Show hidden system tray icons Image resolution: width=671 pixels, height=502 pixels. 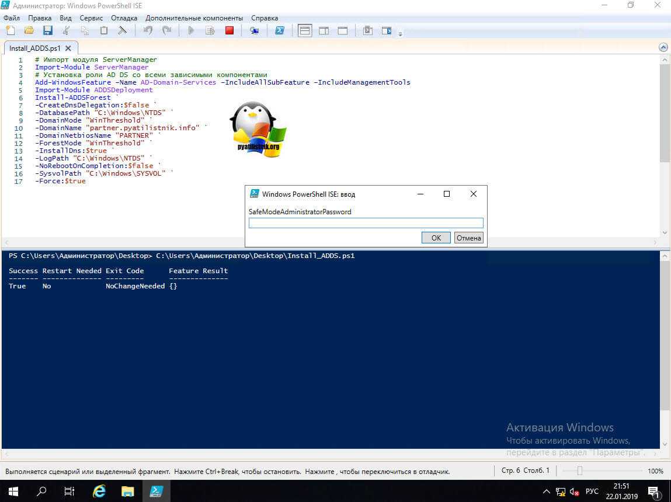pos(546,491)
